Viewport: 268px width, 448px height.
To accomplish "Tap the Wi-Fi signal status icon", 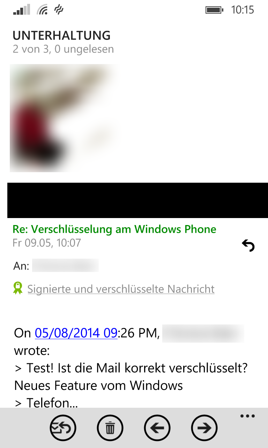I will (x=43, y=10).
